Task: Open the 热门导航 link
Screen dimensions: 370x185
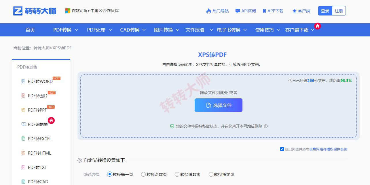Action: 221,11
